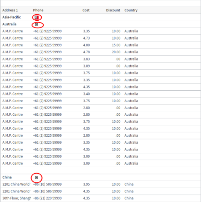
Task: Sort by the Cost column header
Action: pyautogui.click(x=86, y=10)
